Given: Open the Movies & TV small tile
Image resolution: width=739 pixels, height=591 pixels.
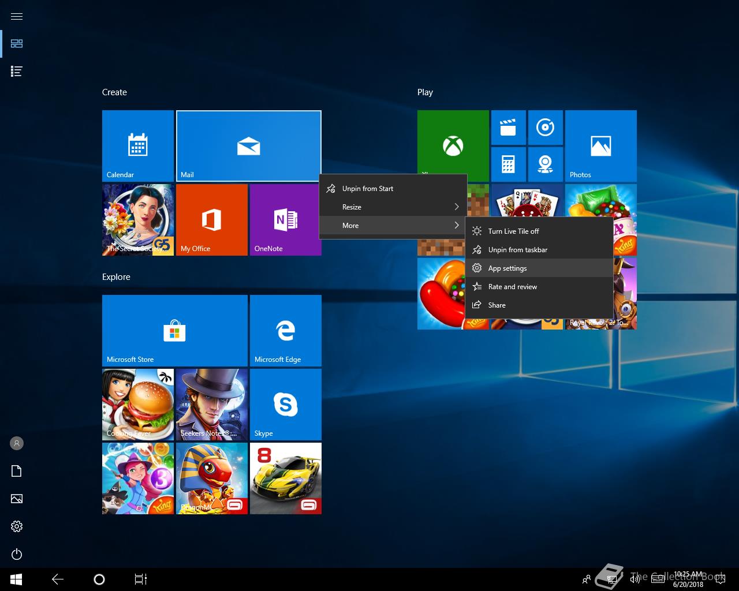Looking at the screenshot, I should click(508, 128).
